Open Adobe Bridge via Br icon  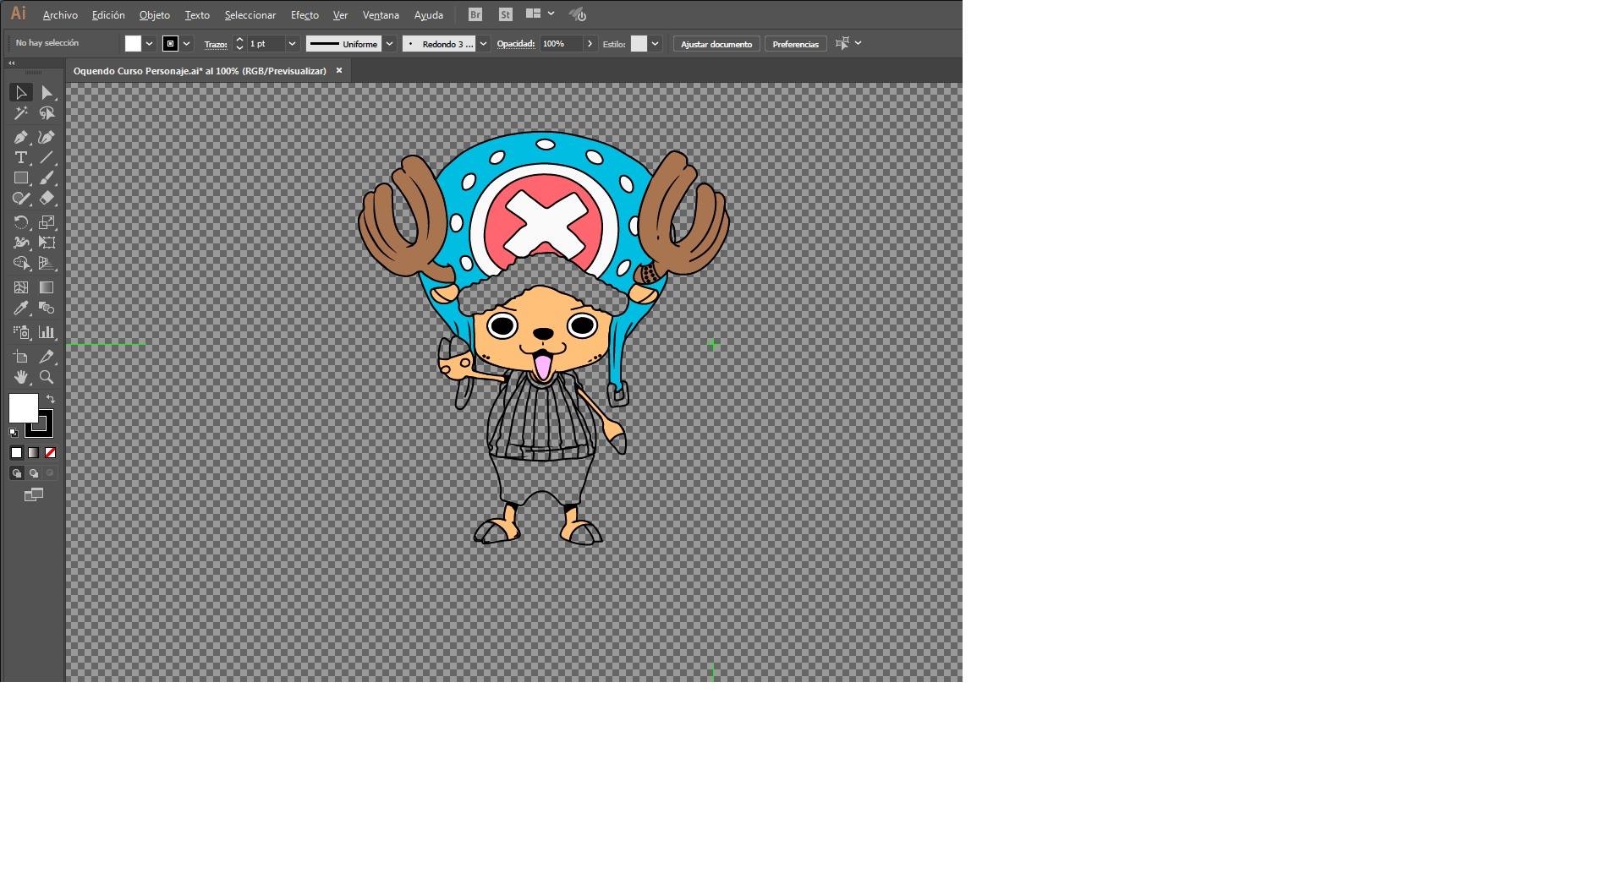click(475, 14)
